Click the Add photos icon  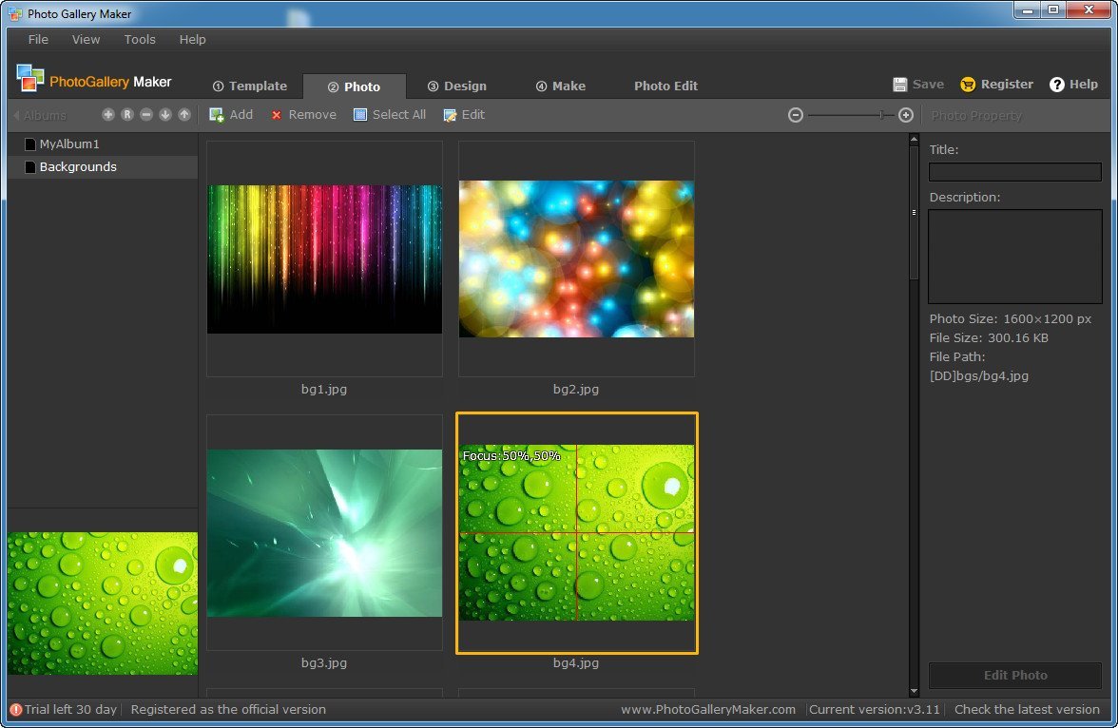(x=231, y=114)
